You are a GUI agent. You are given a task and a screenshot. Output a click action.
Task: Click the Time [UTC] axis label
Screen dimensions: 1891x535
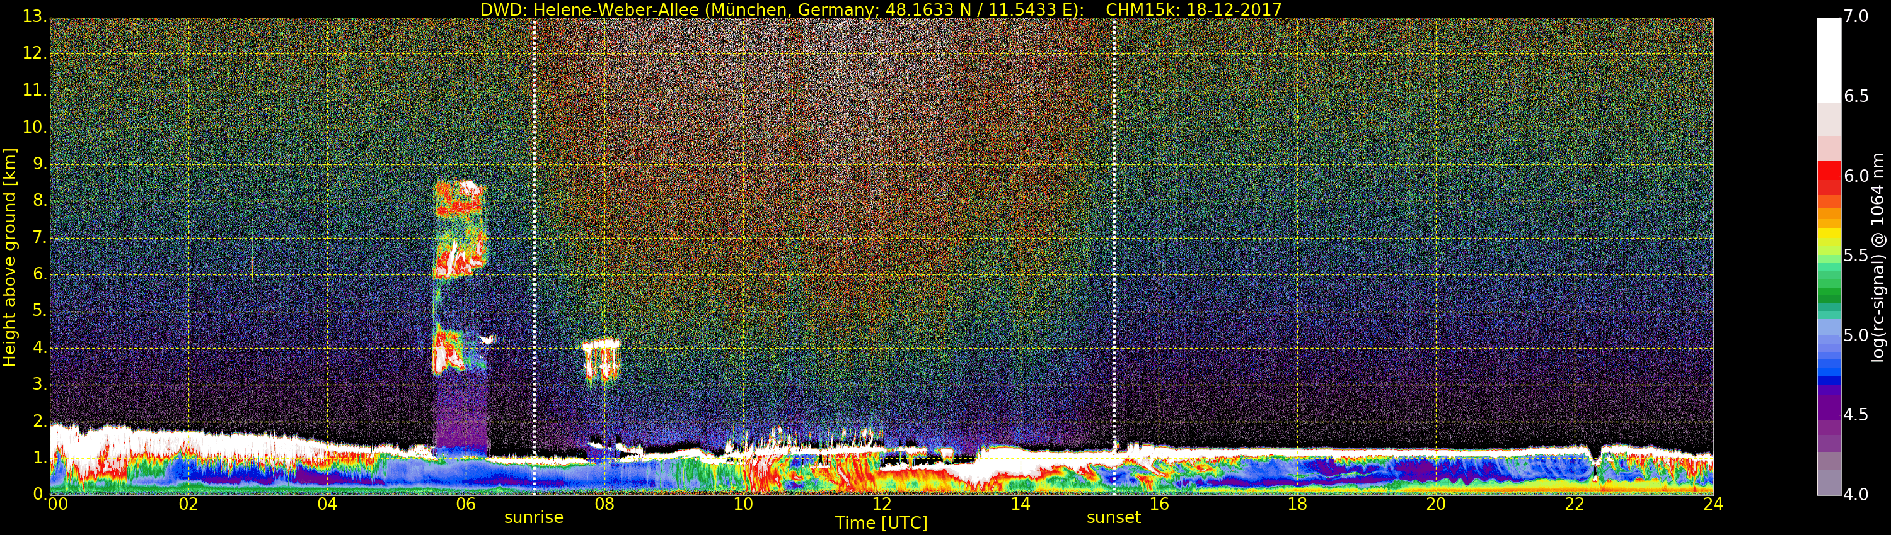(881, 523)
